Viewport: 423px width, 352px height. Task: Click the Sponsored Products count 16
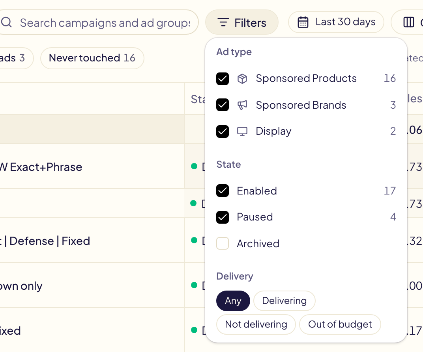[x=390, y=78]
